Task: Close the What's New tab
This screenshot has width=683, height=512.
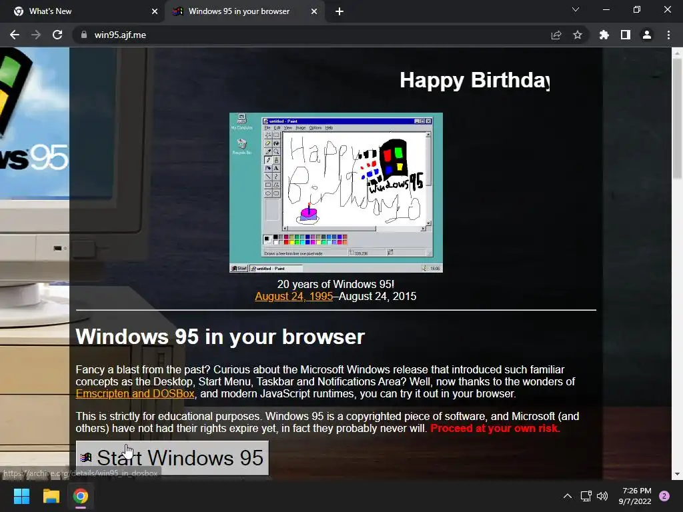Action: 155,11
